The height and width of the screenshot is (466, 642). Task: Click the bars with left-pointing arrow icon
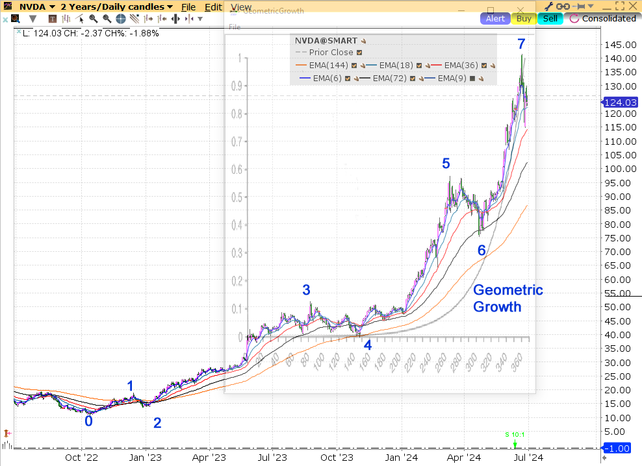162,18
